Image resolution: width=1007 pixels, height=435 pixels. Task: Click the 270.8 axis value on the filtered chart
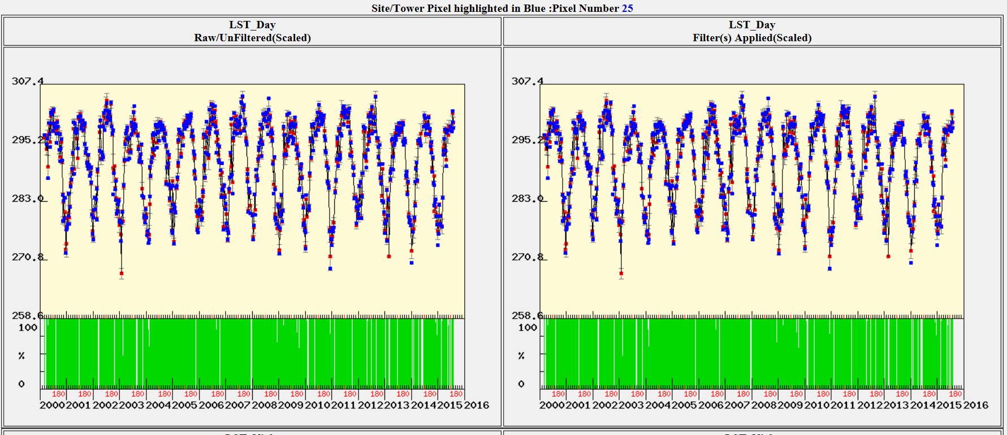526,257
